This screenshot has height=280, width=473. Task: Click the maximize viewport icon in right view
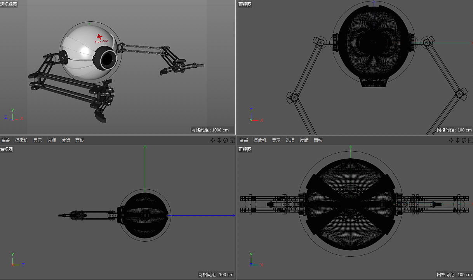232,140
